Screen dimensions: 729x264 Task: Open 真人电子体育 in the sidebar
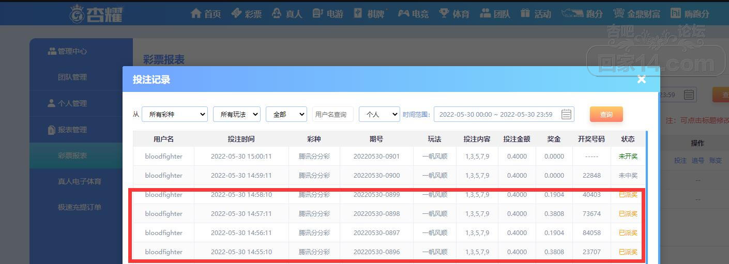pyautogui.click(x=80, y=181)
